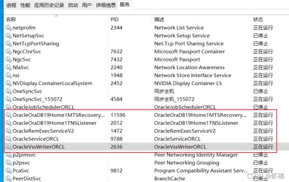This screenshot has height=182, width=289.
Task: Open the 性能 tab
Action: (25, 5)
